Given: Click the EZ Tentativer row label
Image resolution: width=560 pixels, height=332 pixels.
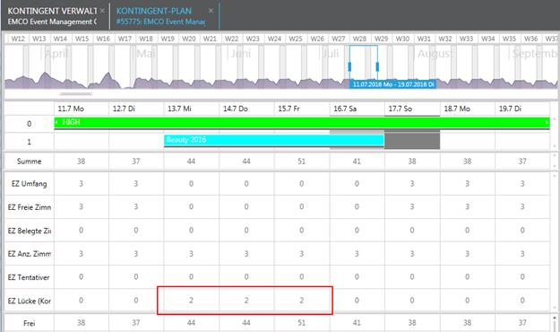Looking at the screenshot, I should (x=30, y=277).
